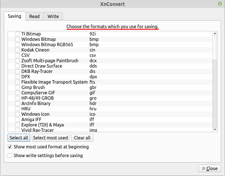Image resolution: width=225 pixels, height=176 pixels.
Task: Clear all selected formats
Action: pyautogui.click(x=82, y=138)
